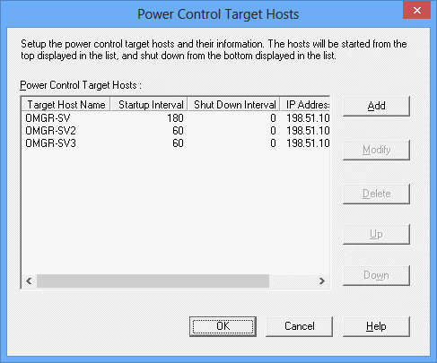The width and height of the screenshot is (437, 363).
Task: Cancel the dialog
Action: click(x=299, y=326)
